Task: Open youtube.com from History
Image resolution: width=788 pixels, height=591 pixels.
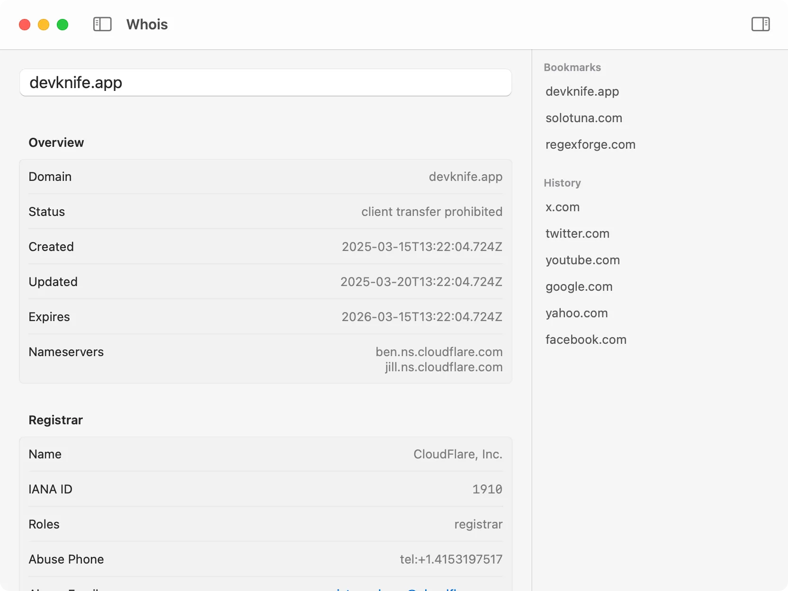Action: tap(583, 260)
